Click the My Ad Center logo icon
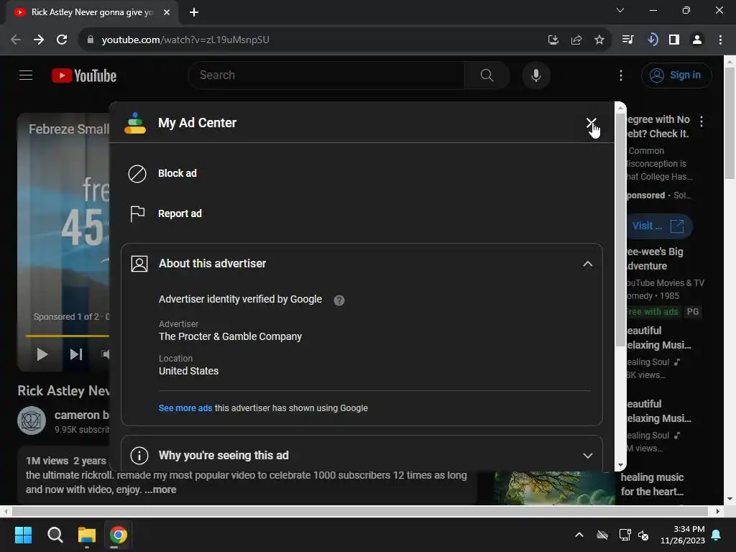The height and width of the screenshot is (552, 736). point(135,123)
